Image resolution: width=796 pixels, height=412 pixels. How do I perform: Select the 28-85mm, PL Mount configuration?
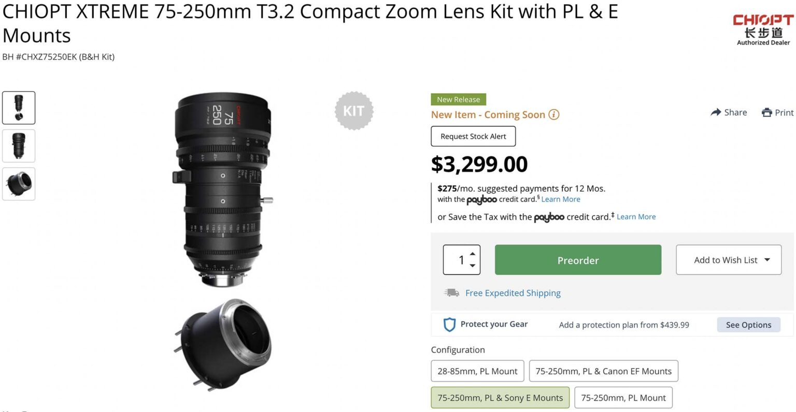point(477,371)
